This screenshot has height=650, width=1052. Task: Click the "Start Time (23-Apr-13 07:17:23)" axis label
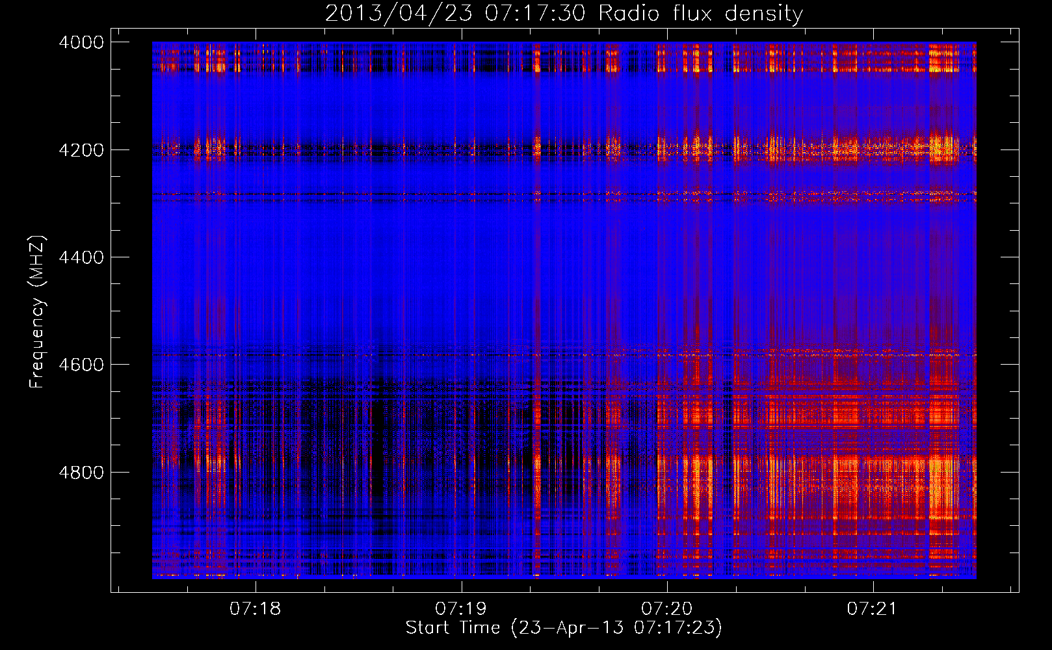pos(564,628)
